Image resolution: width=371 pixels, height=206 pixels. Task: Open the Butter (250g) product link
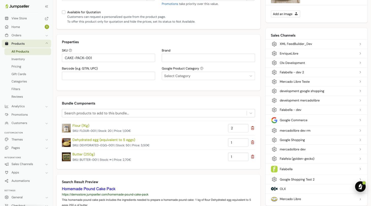coord(83,154)
